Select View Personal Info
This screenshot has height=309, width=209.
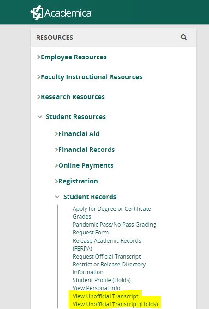96,288
